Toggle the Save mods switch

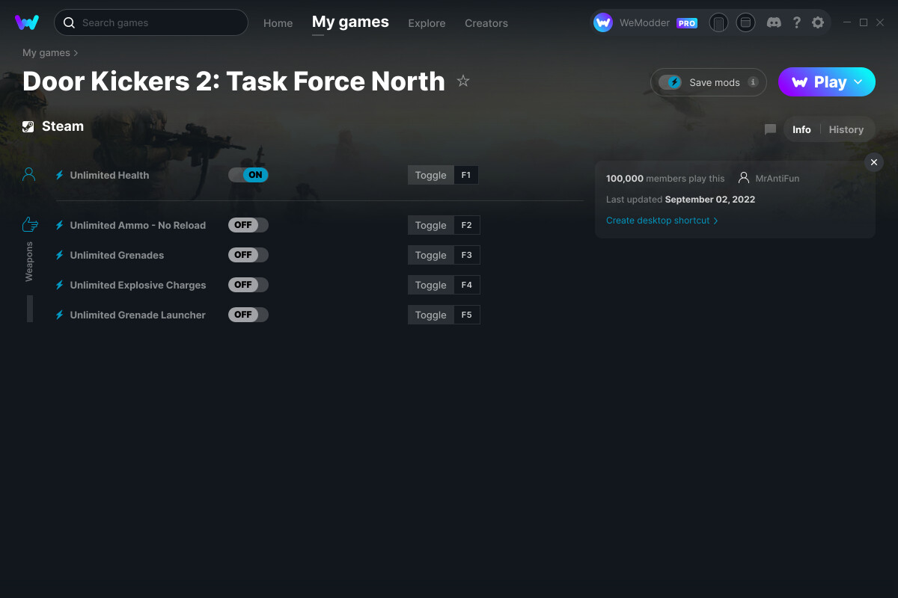coord(670,82)
